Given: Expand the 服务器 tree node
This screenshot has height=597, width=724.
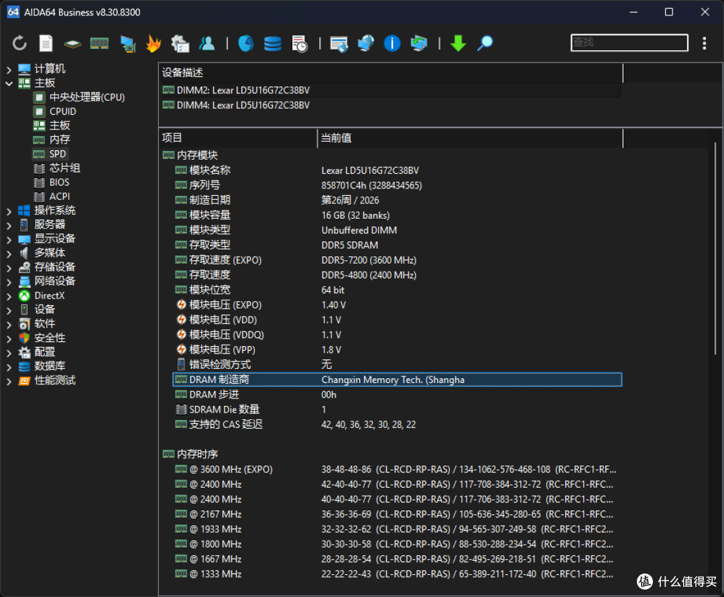Looking at the screenshot, I should tap(9, 225).
